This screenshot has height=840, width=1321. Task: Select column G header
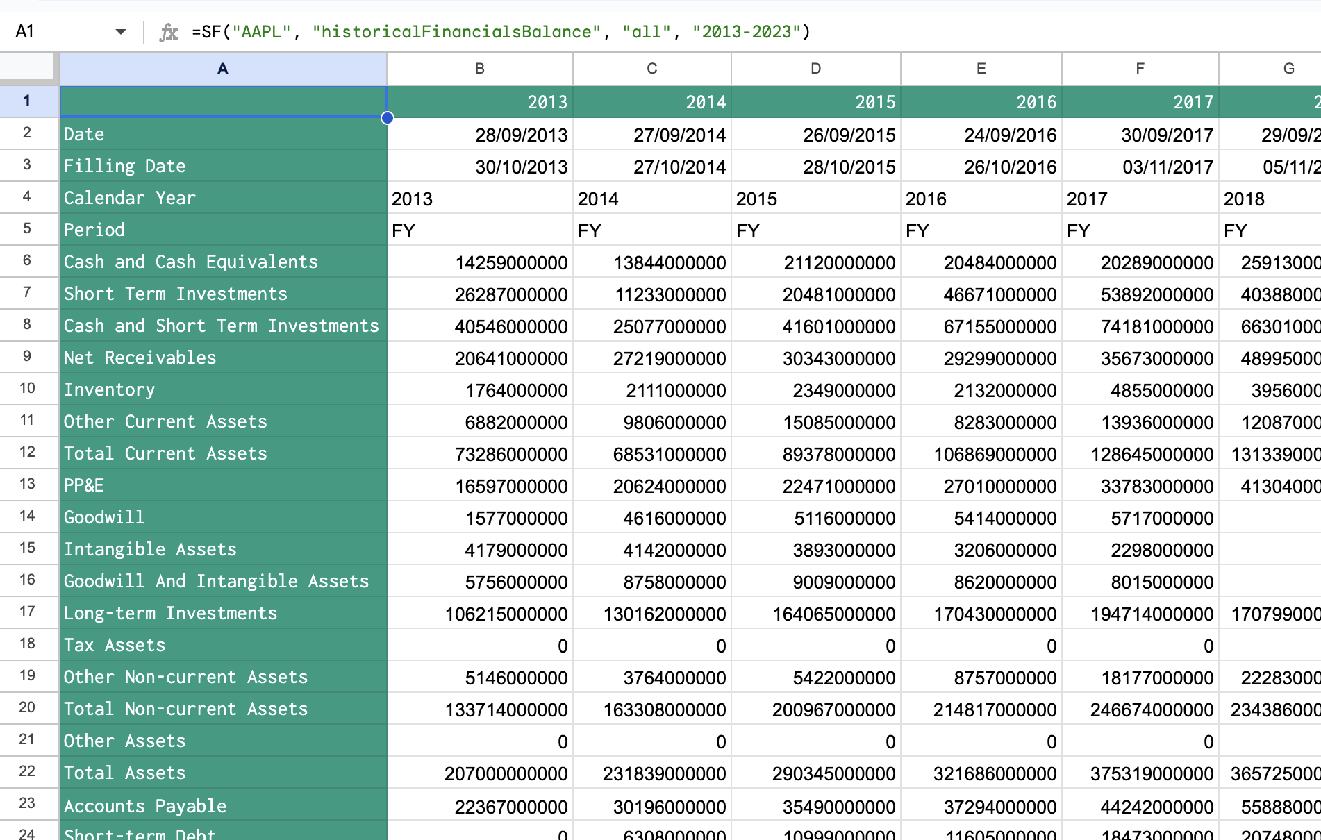pos(1288,68)
